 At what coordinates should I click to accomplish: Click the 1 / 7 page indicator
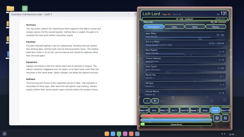[162, 101]
